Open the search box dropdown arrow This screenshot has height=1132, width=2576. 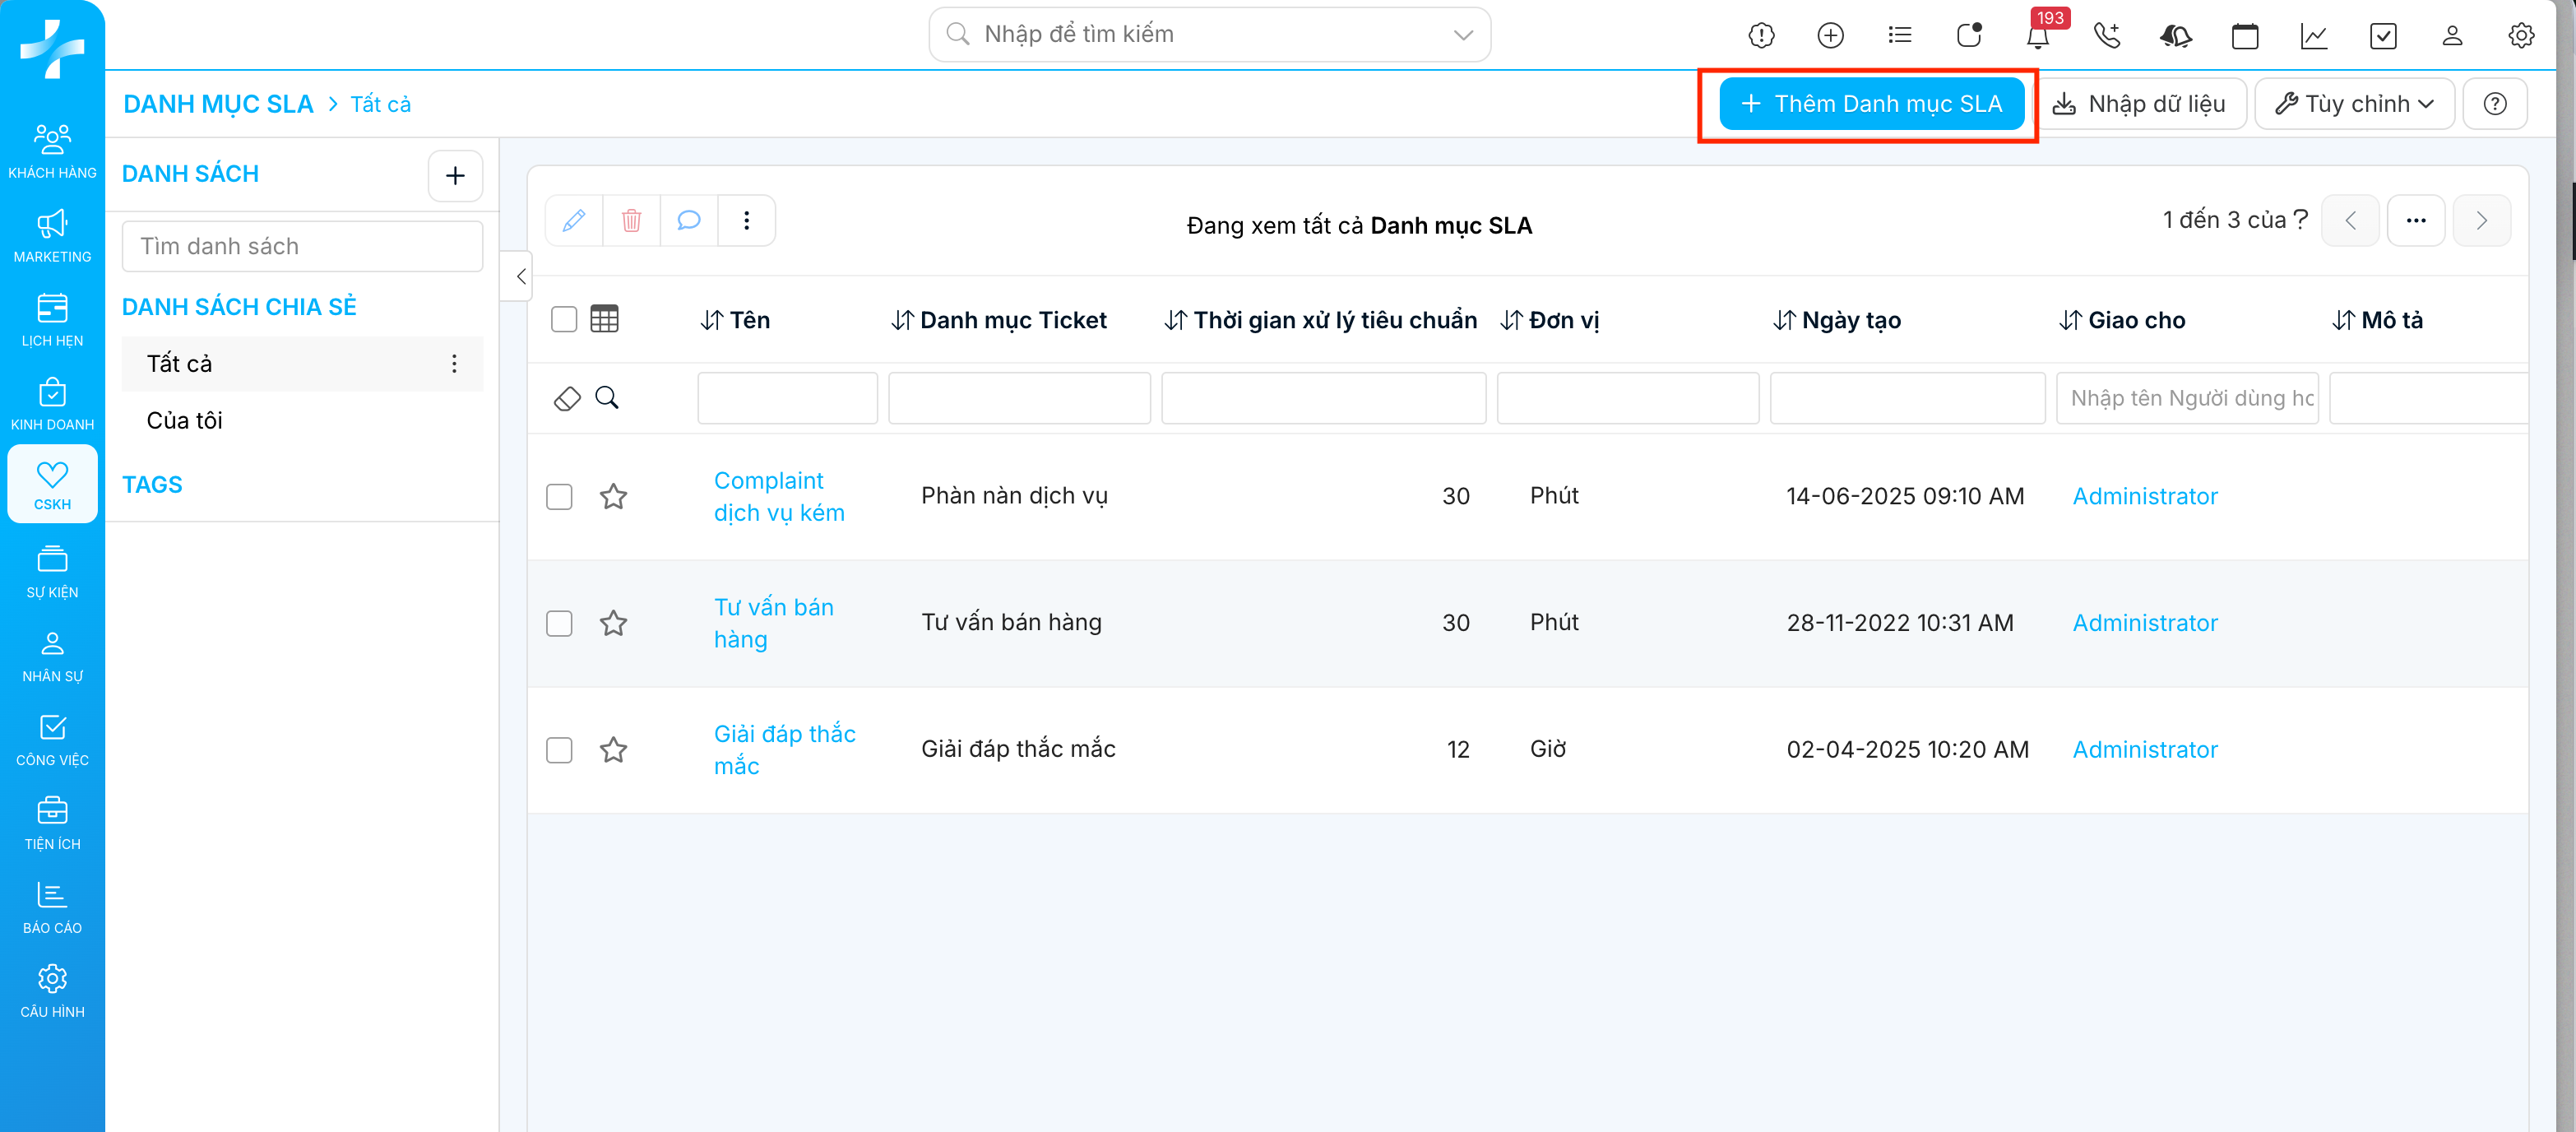point(1462,35)
